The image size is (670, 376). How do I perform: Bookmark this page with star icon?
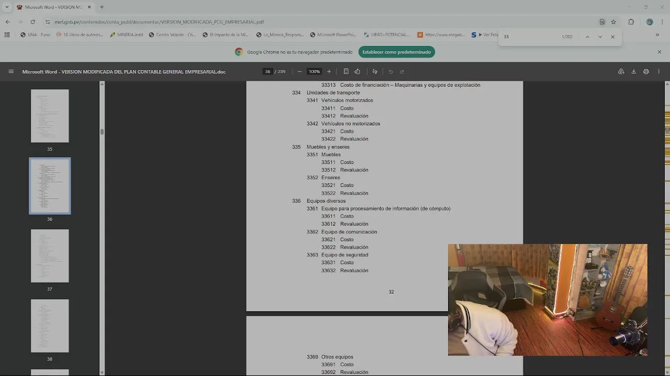tap(613, 22)
